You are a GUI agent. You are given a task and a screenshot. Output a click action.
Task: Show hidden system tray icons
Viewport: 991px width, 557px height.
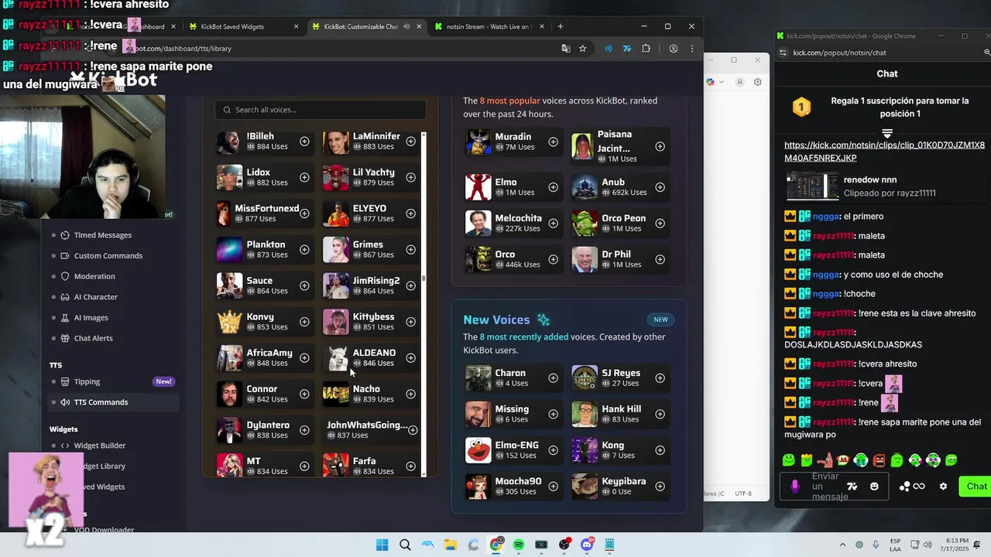842,545
